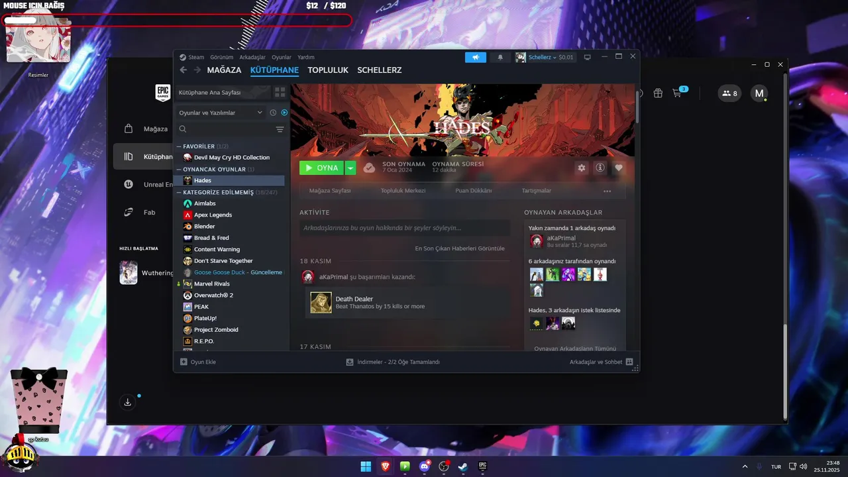Viewport: 848px width, 477px height.
Task: Click activity comment box about the game
Action: 405,228
